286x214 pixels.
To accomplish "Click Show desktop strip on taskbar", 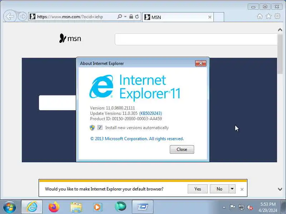I will pos(283,207).
